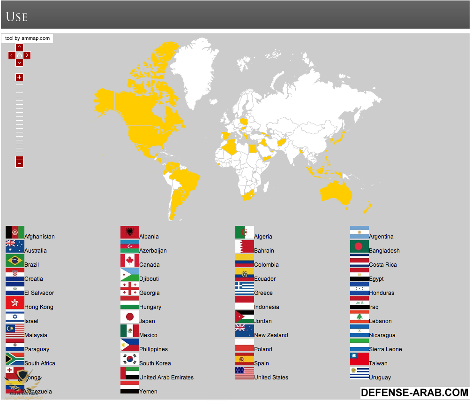Zoom out using the minus button
The width and height of the screenshot is (472, 401).
19,163
